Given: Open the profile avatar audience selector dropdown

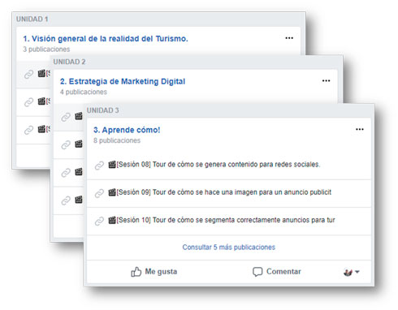Looking at the screenshot, I should tap(351, 272).
